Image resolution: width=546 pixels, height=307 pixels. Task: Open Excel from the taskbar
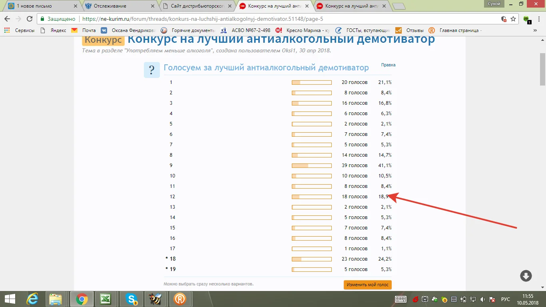tap(106, 299)
